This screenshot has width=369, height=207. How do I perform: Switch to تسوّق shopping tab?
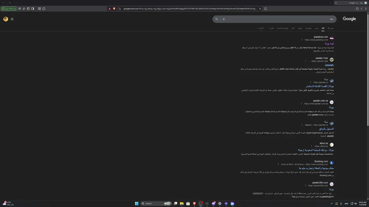(x=300, y=28)
